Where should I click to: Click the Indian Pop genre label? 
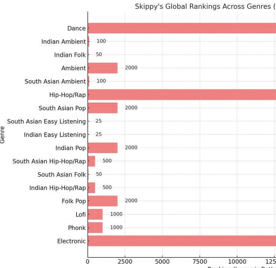[71, 148]
